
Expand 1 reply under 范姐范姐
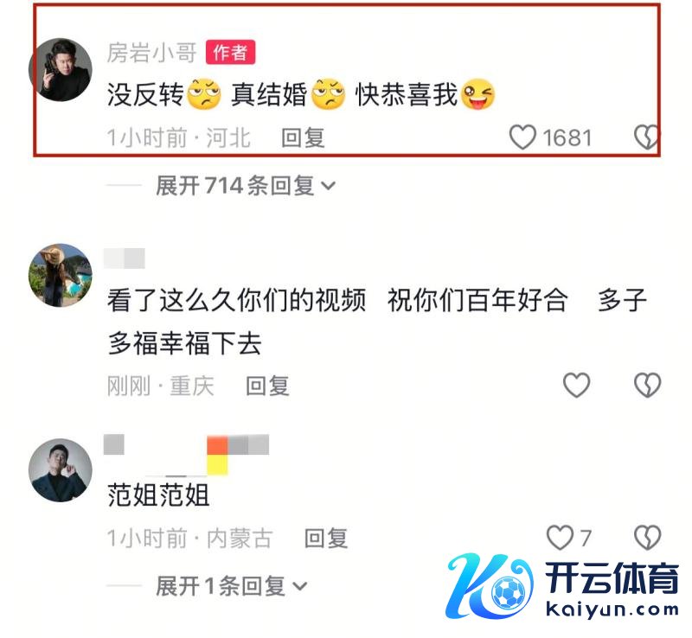[231, 586]
